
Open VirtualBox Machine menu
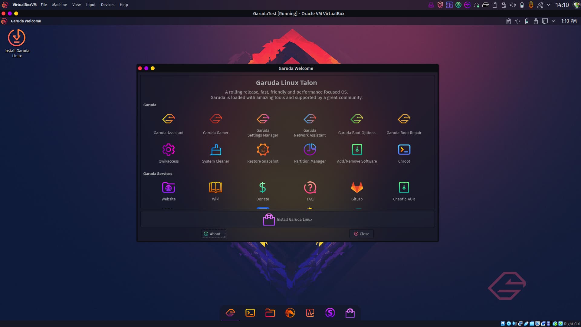point(60,5)
